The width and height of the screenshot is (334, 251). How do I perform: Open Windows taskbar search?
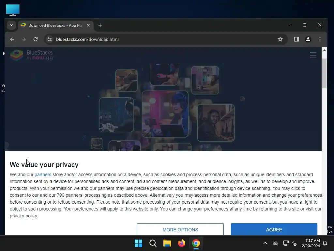point(153,243)
